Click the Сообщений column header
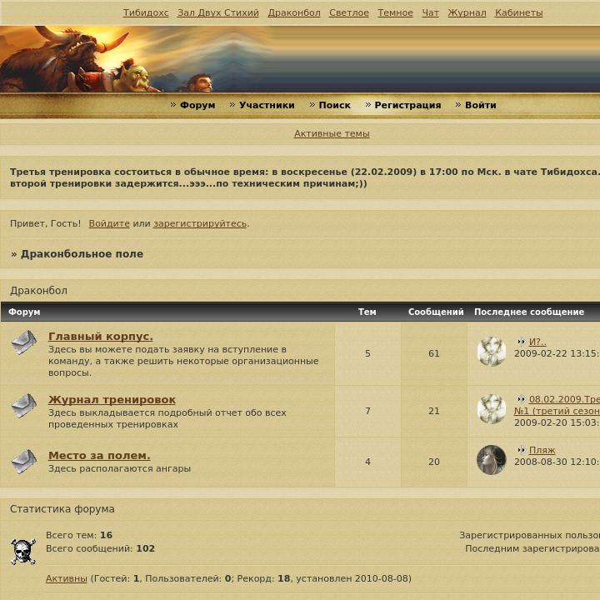The height and width of the screenshot is (600, 600). pyautogui.click(x=436, y=312)
